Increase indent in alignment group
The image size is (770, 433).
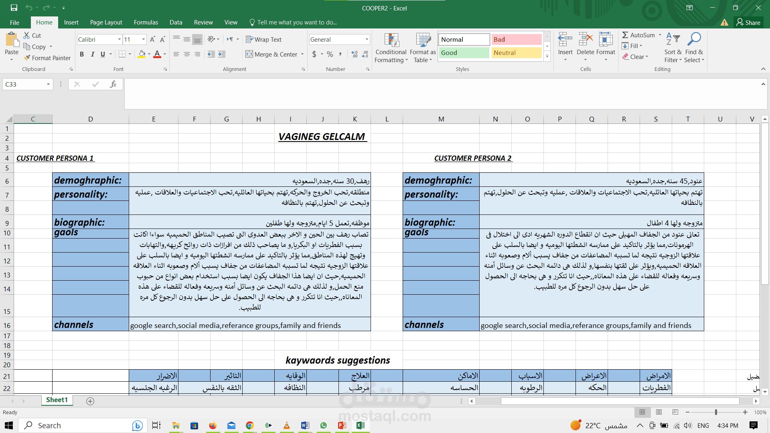(x=222, y=54)
